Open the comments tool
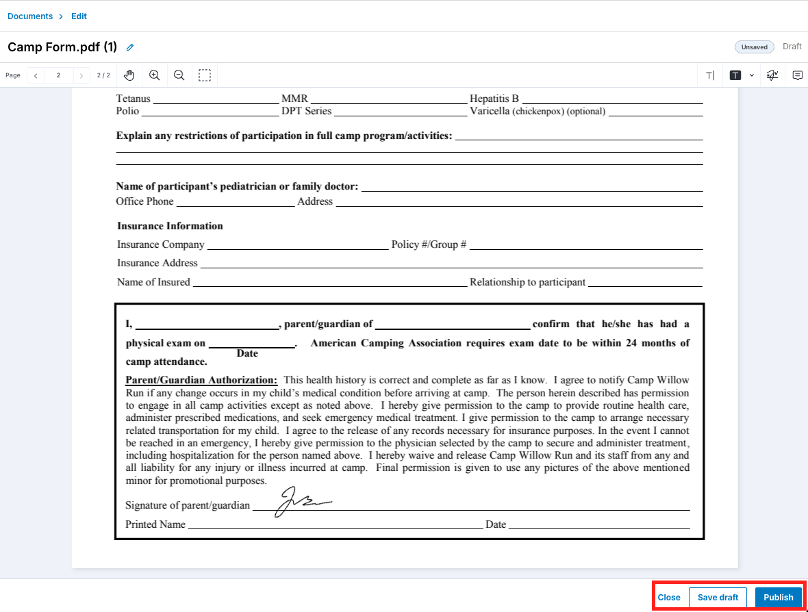Screen dimensions: 808x612 coord(797,75)
